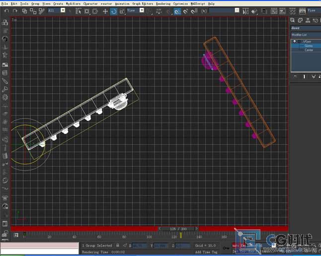Open the Render Scene dialog icon
This screenshot has width=321, height=256.
(303, 11)
